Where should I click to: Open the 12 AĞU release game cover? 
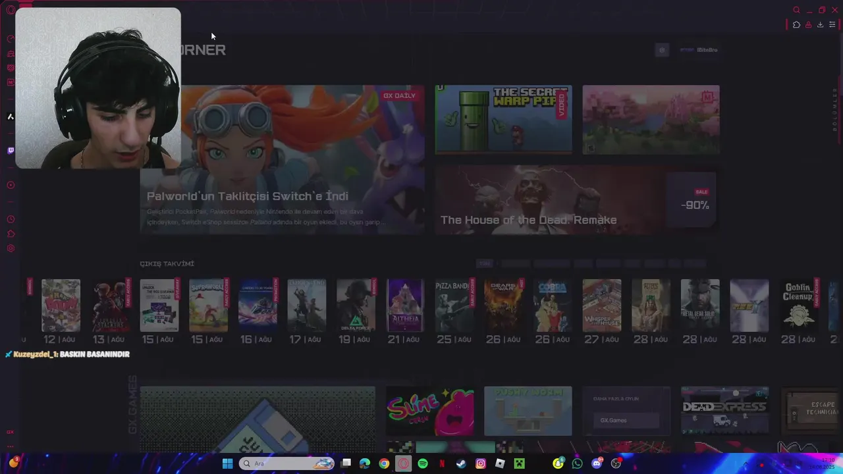coord(61,305)
